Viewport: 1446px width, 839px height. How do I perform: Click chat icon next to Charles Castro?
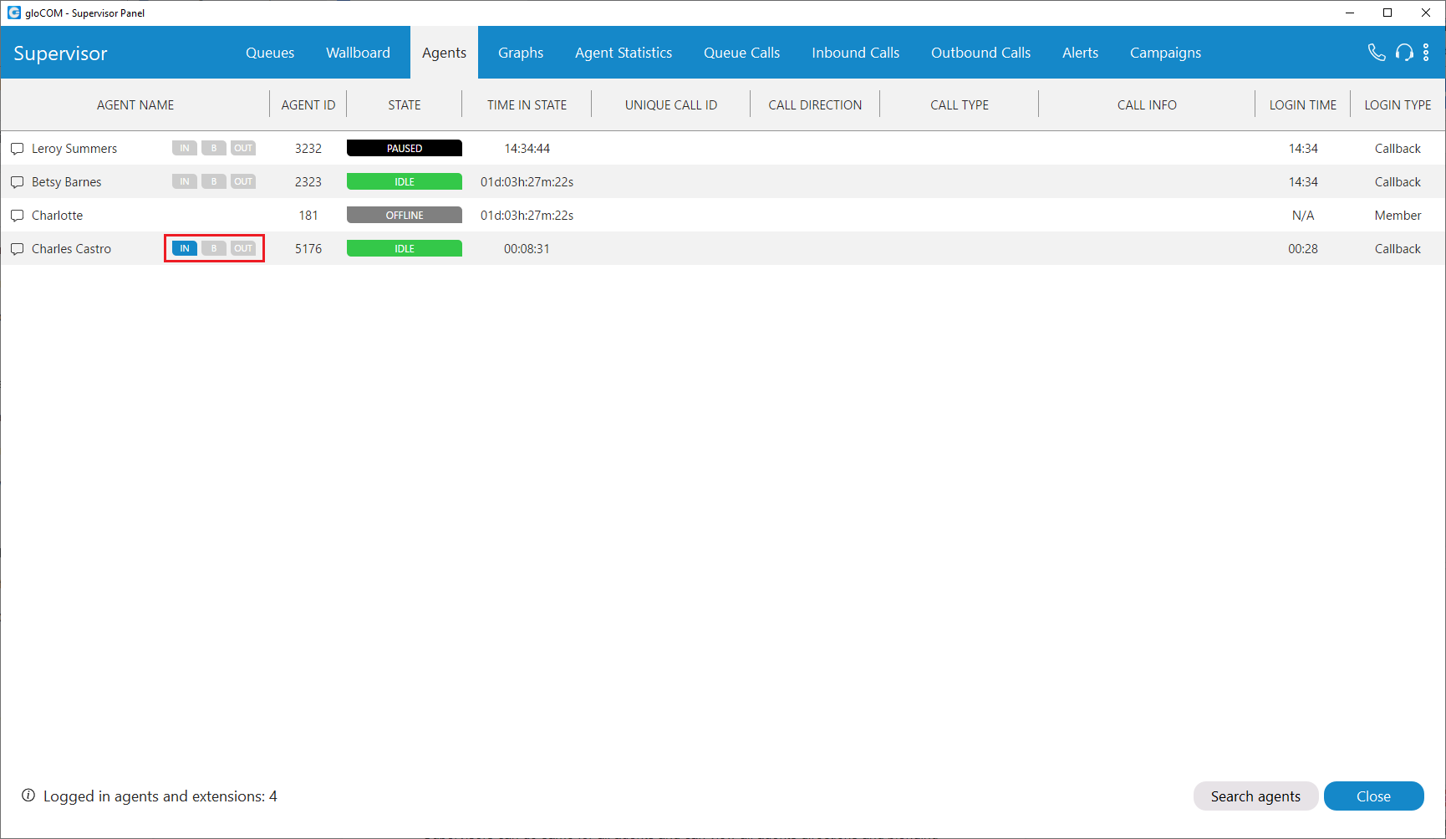pos(17,249)
